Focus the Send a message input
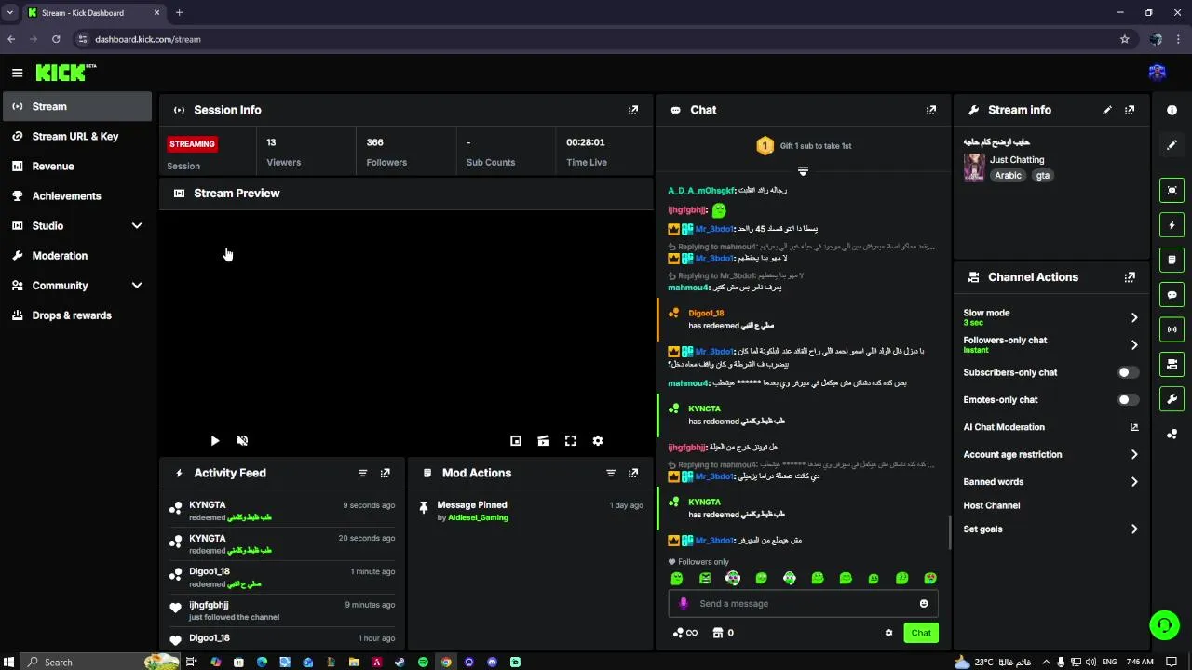The width and height of the screenshot is (1192, 670). pos(803,604)
